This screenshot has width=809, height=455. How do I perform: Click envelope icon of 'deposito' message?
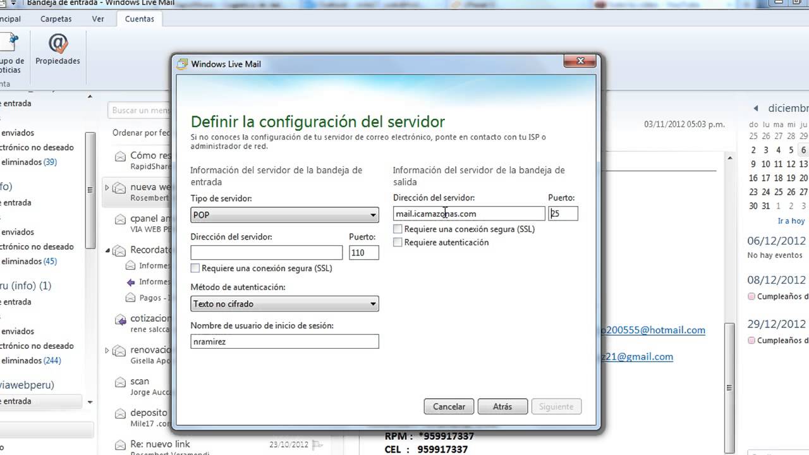(120, 415)
